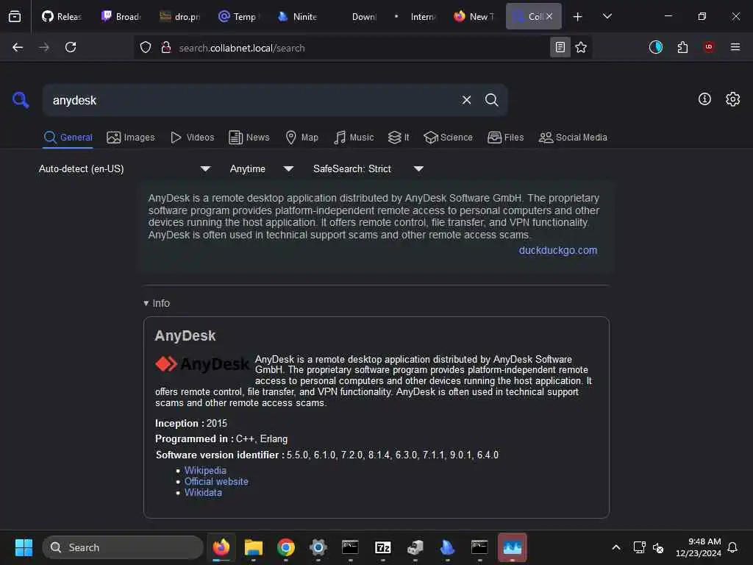This screenshot has width=753, height=565.
Task: Switch to Social Media category
Action: 573,138
